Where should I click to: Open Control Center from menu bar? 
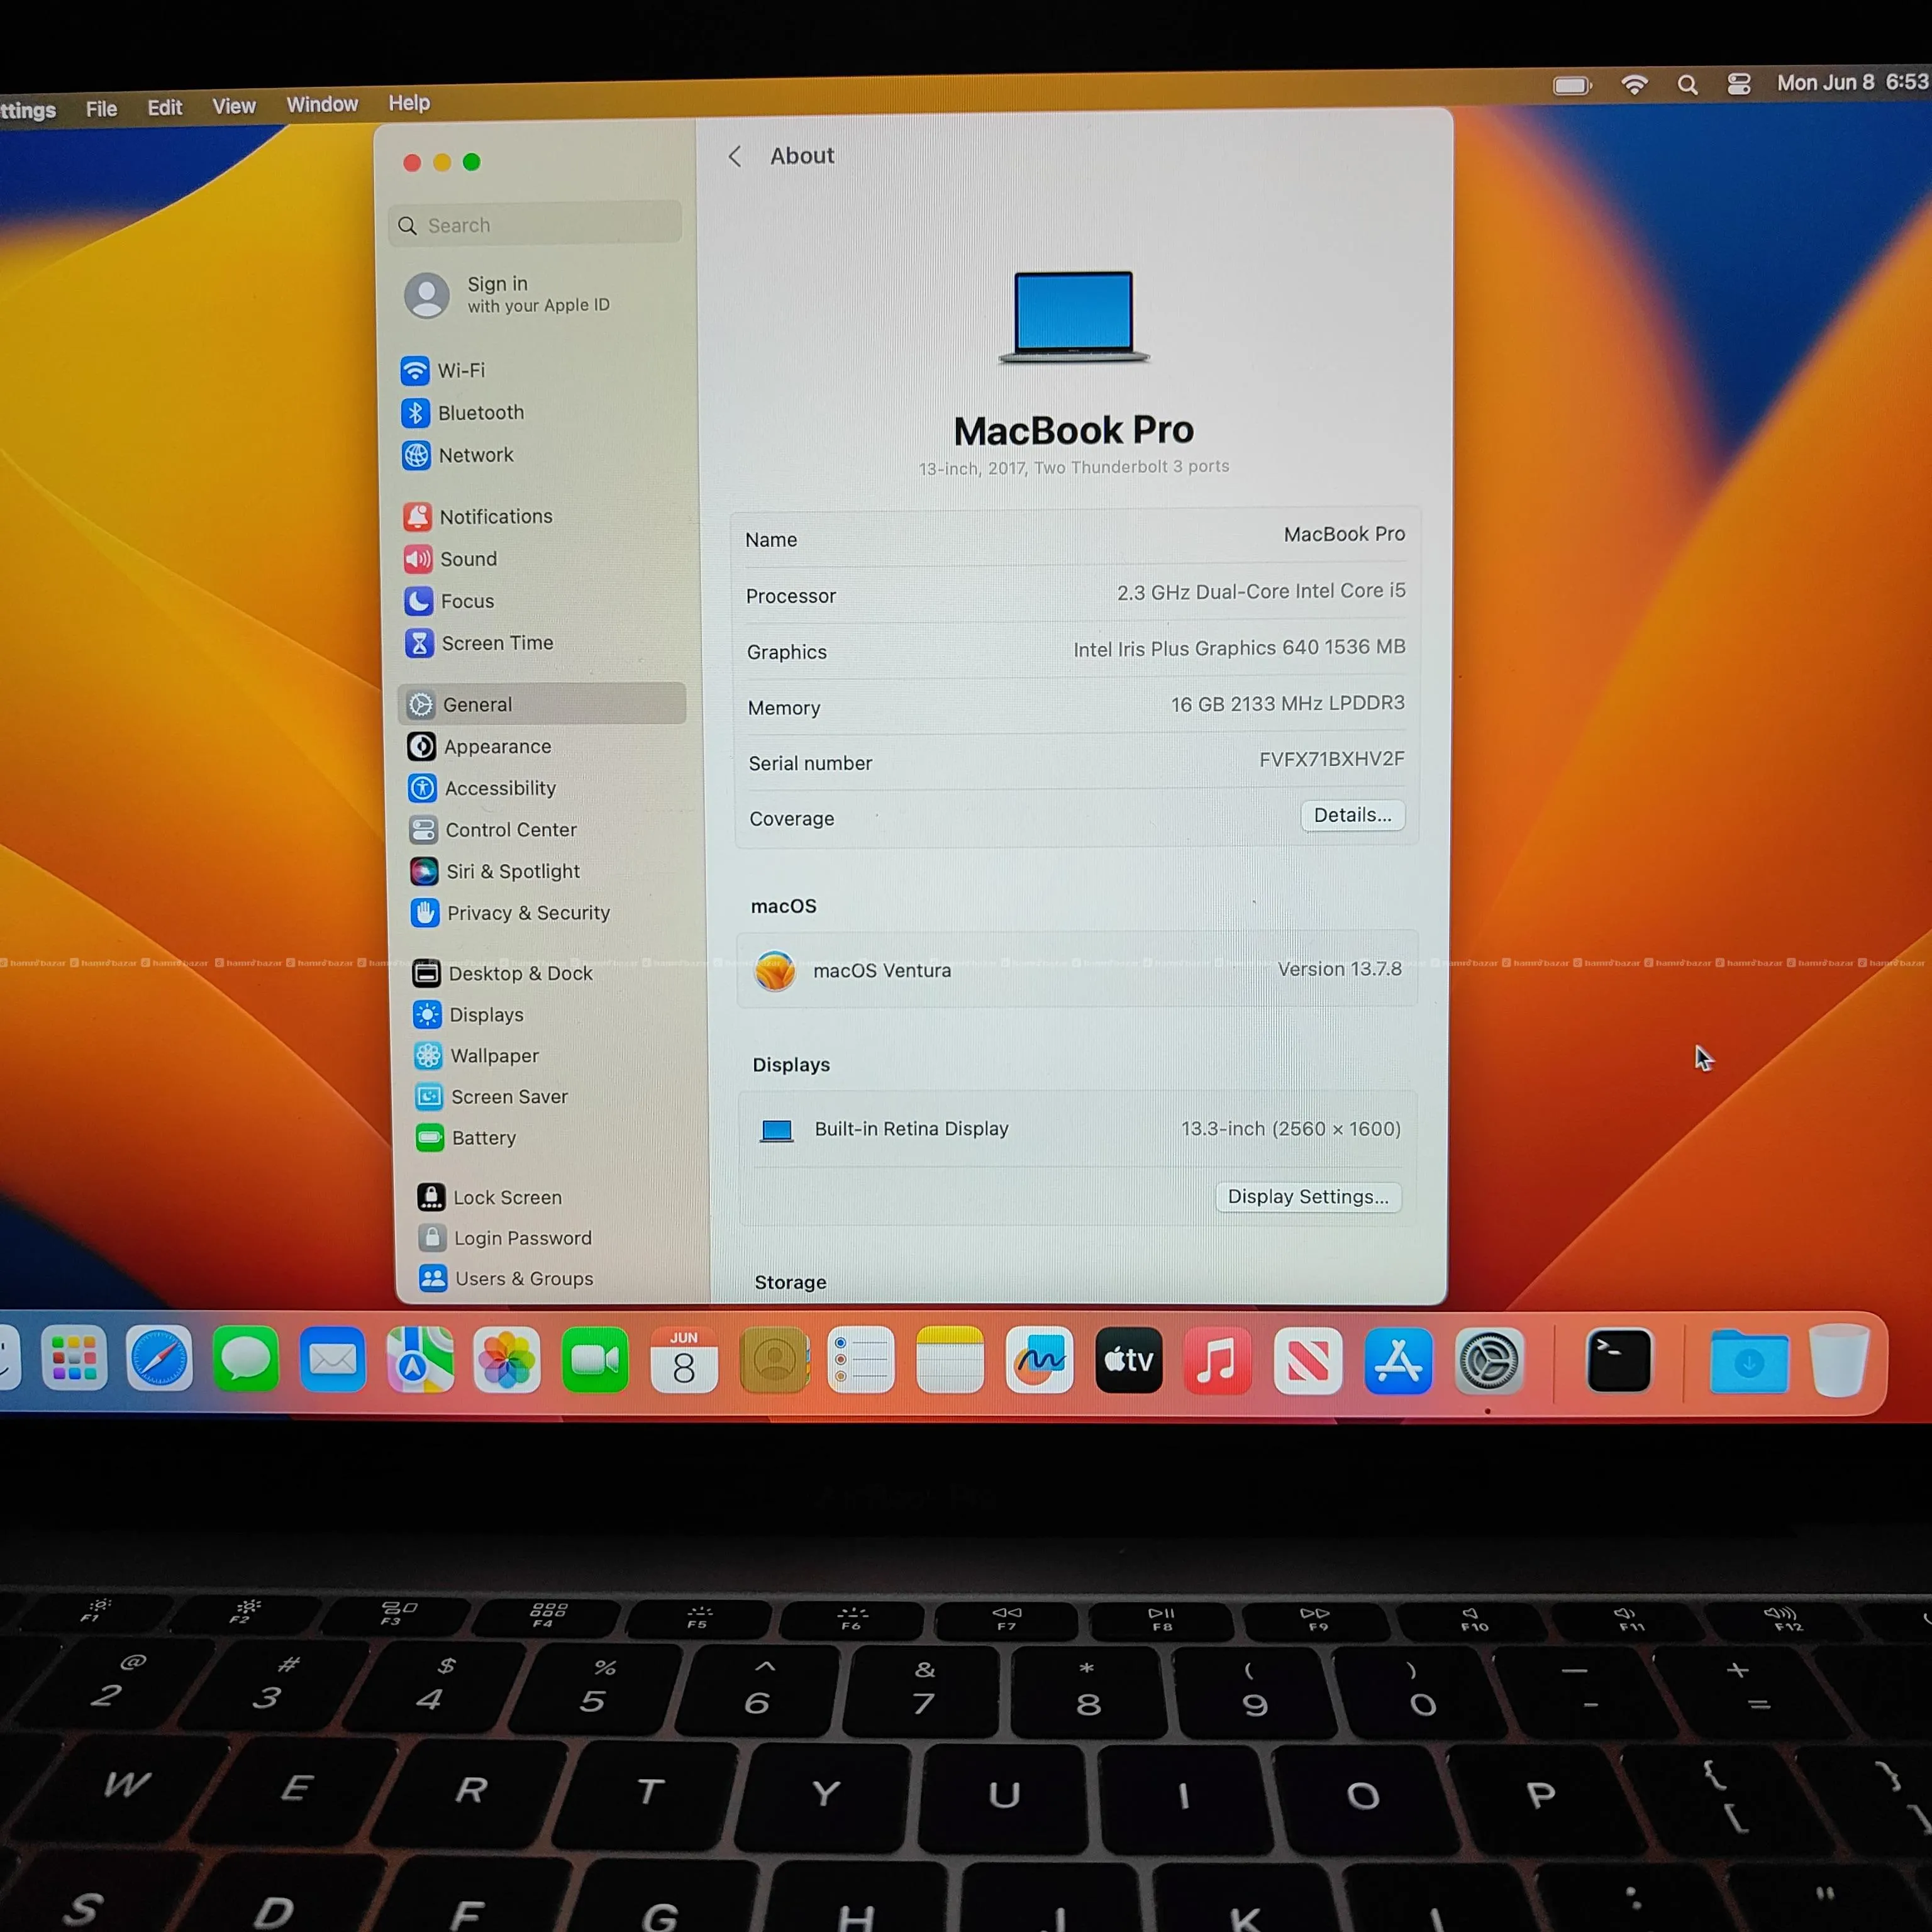click(1739, 83)
